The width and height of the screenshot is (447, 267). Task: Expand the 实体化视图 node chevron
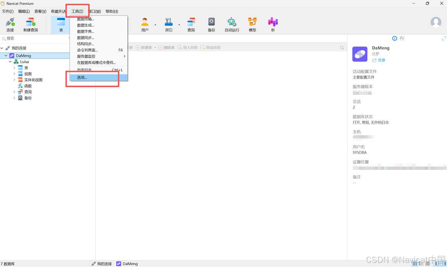pos(15,80)
